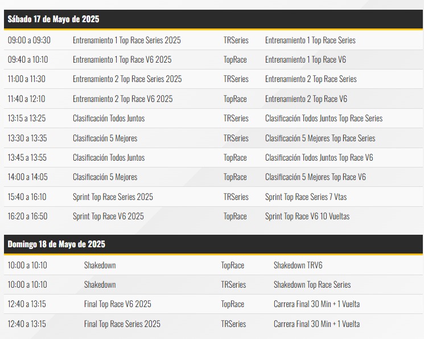The height and width of the screenshot is (339, 424).
Task: Click the 13:15 a 13:25 time slot
Action: click(x=27, y=119)
